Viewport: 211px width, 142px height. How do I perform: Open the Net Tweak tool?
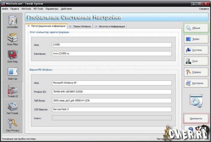(x=12, y=108)
